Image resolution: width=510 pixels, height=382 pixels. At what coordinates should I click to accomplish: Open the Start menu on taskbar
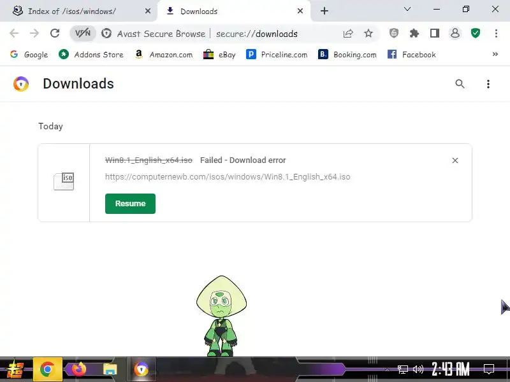(x=15, y=370)
